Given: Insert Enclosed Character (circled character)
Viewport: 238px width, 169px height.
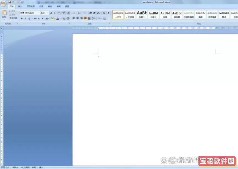Looking at the screenshot, I should [x=68, y=18].
